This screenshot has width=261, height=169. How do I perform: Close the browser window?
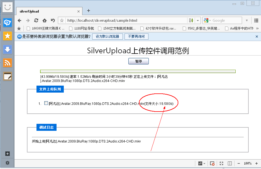[x=253, y=3]
